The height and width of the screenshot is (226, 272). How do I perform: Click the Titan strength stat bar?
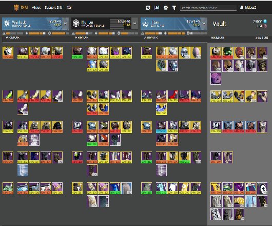tap(197, 33)
